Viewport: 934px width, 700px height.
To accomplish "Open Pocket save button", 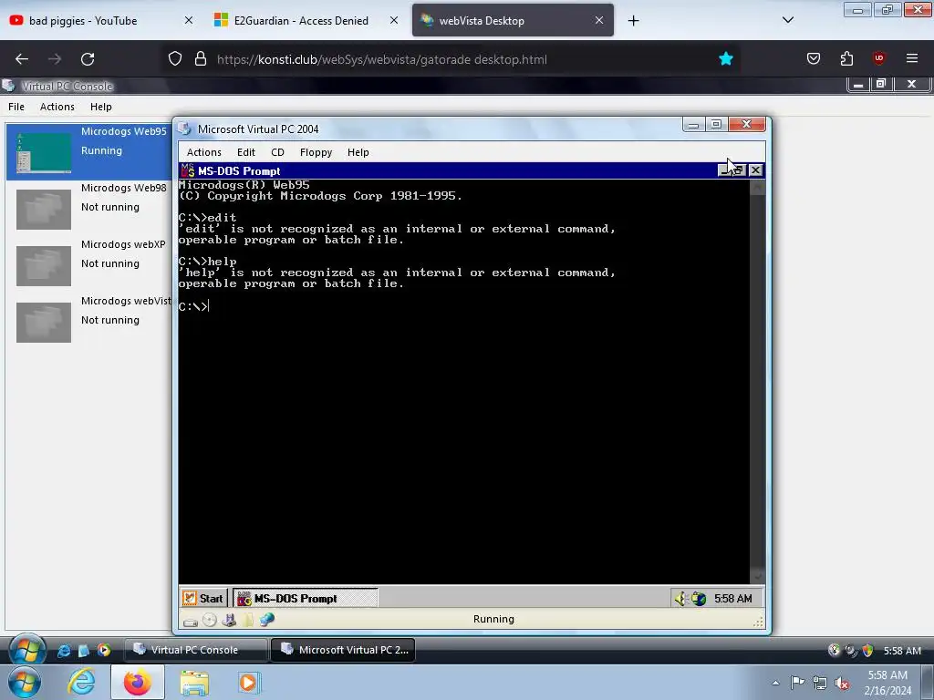I will pos(814,58).
